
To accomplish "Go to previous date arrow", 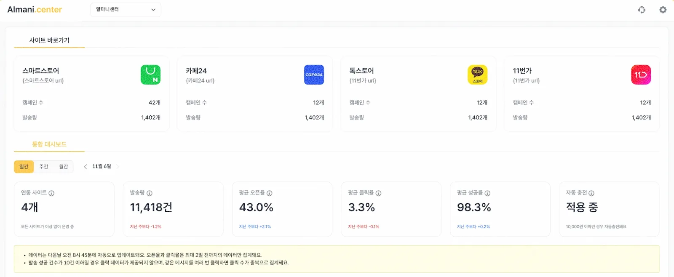I will click(86, 167).
